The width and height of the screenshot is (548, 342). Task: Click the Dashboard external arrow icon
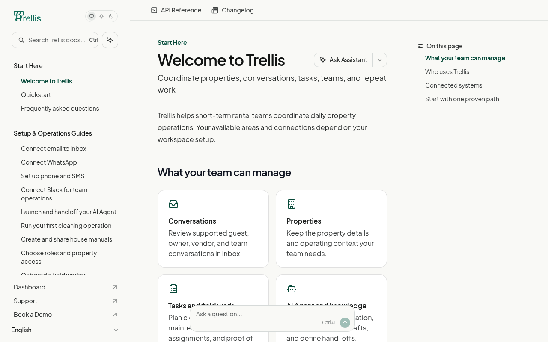click(115, 287)
